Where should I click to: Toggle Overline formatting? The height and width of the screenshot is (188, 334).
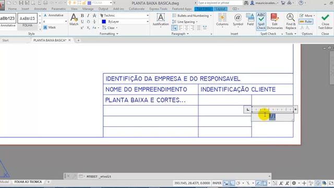[x=88, y=21]
